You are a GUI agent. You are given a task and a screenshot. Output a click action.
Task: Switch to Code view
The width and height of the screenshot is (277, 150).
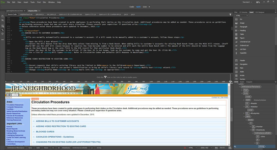coord(132,7)
